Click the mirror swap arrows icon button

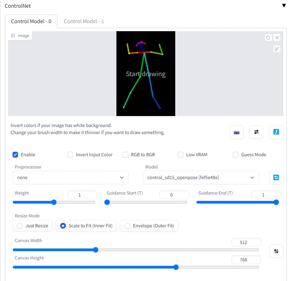point(256,132)
